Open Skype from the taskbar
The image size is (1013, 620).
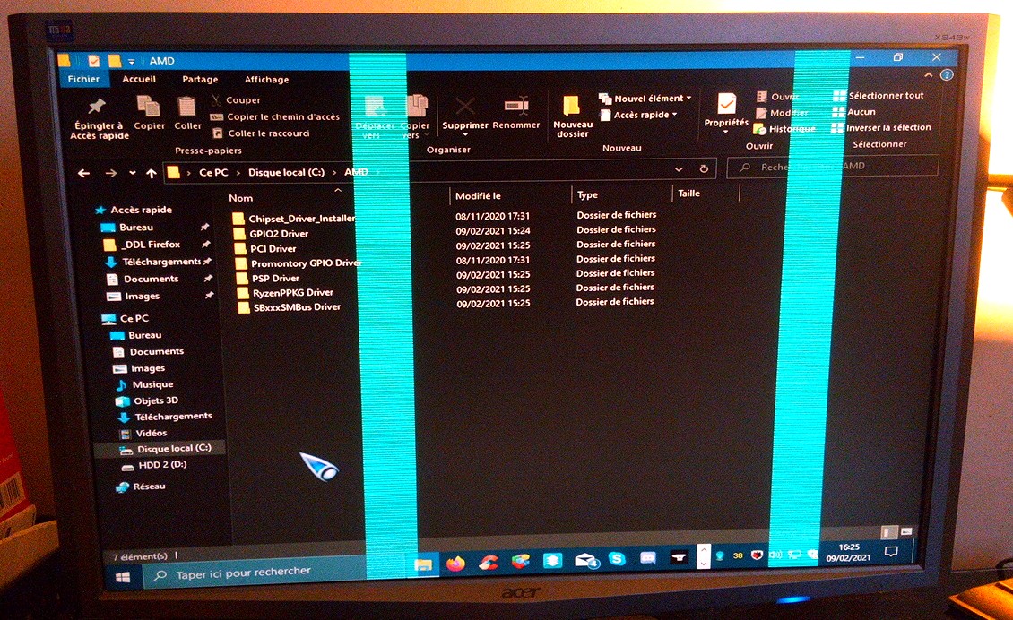pyautogui.click(x=617, y=559)
